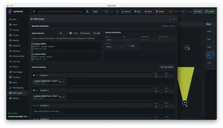Viewport: 223px width, 128px height.
Task: Click the Clear Offline button
Action: 167,67
